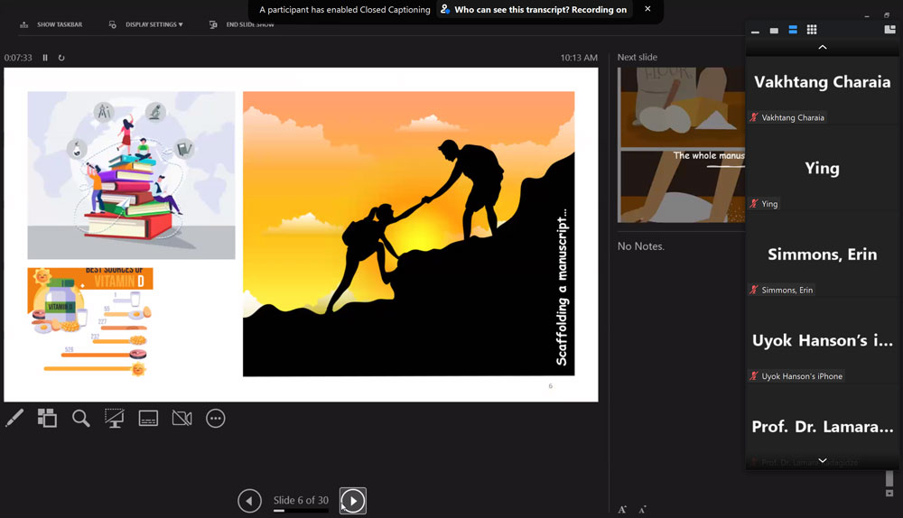Open the see all slides grid
This screenshot has height=518, width=903.
[47, 418]
